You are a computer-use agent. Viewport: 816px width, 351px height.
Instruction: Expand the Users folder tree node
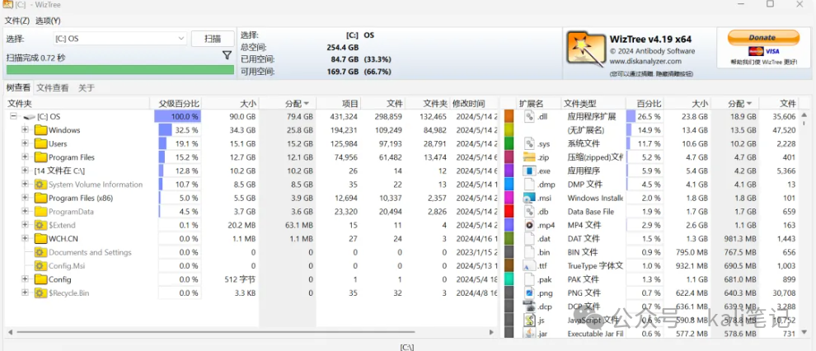pyautogui.click(x=25, y=143)
